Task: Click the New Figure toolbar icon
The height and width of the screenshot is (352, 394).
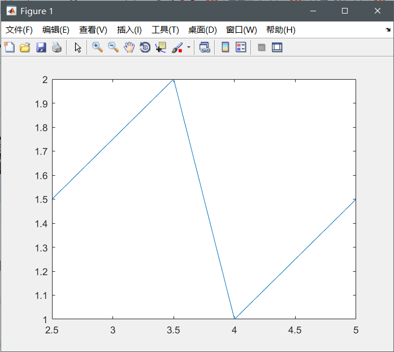Action: click(10, 47)
